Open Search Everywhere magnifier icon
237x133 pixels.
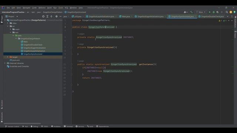pyautogui.click(x=227, y=12)
